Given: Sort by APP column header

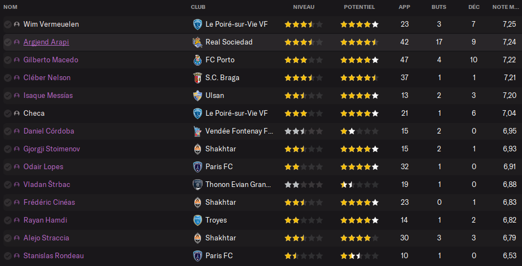Looking at the screenshot, I should tap(405, 7).
